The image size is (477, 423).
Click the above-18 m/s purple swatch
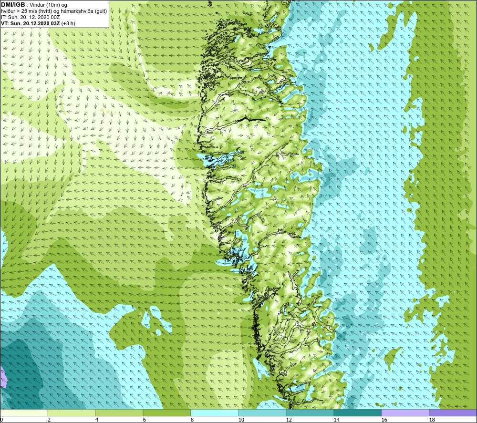(453, 413)
